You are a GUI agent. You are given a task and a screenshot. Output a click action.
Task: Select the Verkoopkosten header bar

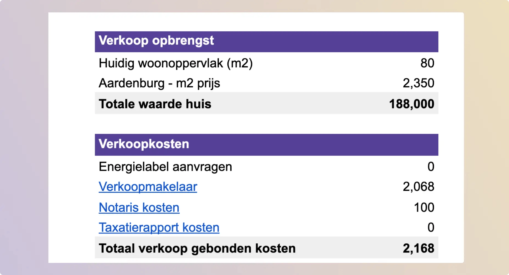266,145
